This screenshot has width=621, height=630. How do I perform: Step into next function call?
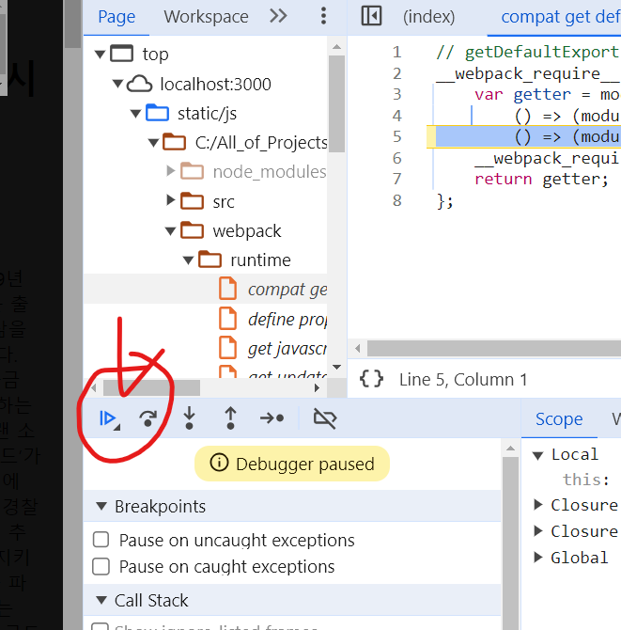click(190, 418)
